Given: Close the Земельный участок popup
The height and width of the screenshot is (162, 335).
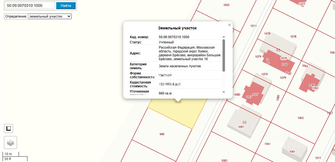Looking at the screenshot, I should 229,25.
